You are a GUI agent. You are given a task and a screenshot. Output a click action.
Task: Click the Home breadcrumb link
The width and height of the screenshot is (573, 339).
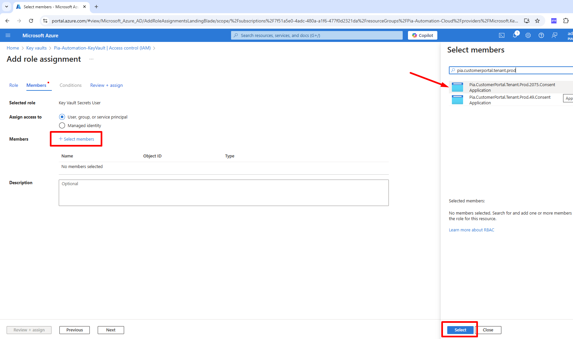click(13, 48)
